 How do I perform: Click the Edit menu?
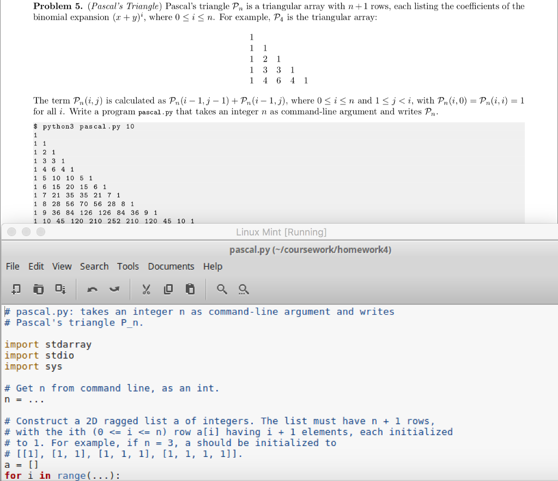pos(36,266)
